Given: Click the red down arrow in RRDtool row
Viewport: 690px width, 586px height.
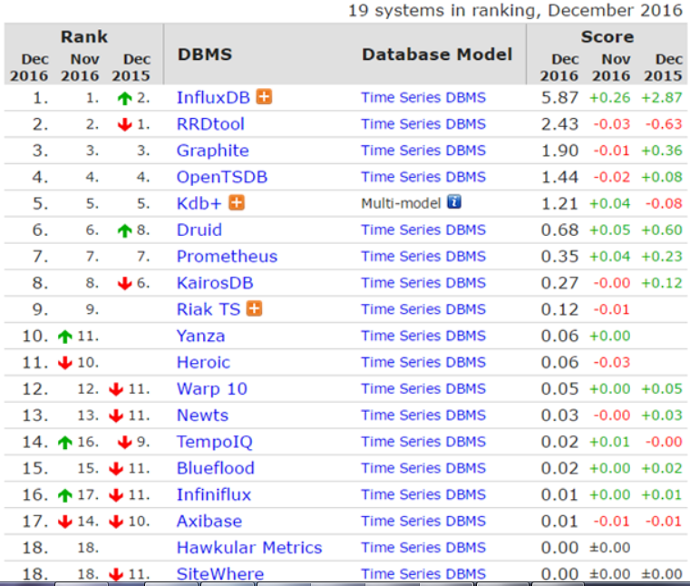Looking at the screenshot, I should (x=125, y=124).
